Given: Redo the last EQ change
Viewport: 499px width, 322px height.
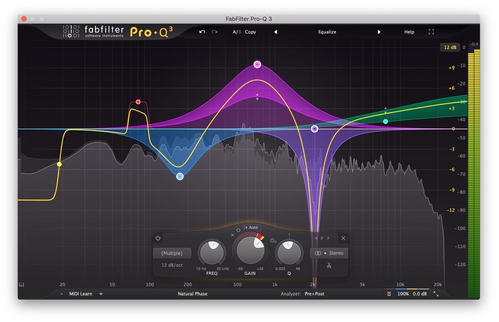Looking at the screenshot, I should [215, 32].
